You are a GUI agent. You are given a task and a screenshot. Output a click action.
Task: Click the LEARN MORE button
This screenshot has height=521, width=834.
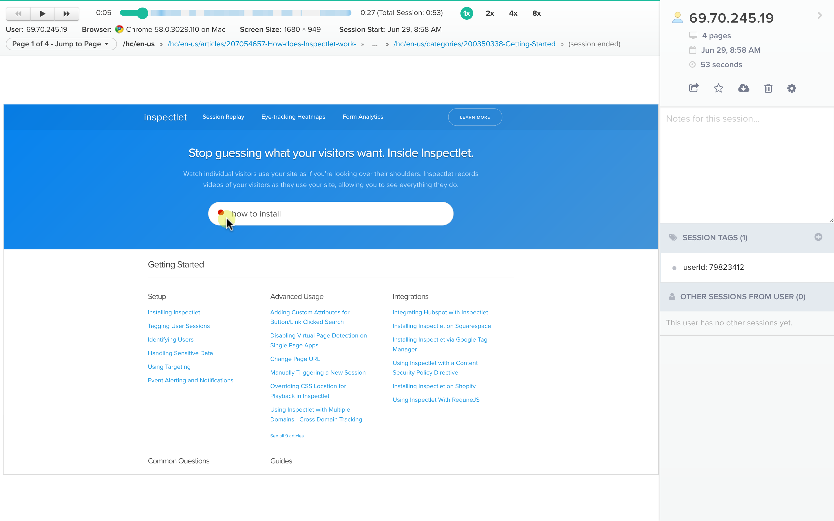pyautogui.click(x=475, y=117)
